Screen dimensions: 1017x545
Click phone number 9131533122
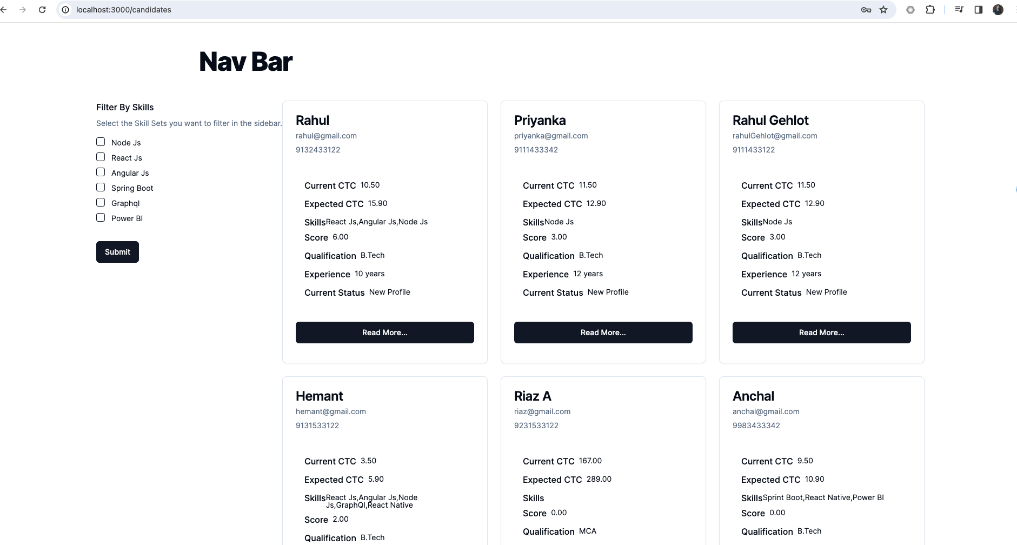click(317, 426)
